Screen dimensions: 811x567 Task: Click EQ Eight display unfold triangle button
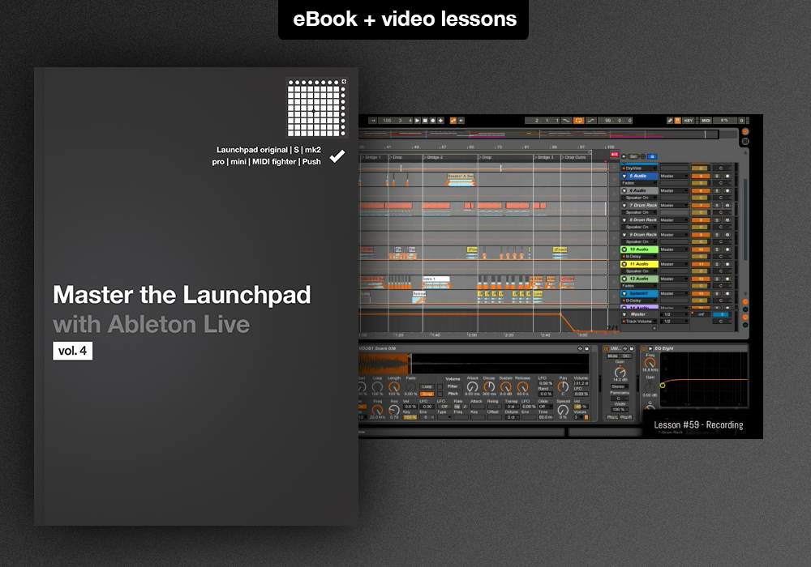click(650, 348)
